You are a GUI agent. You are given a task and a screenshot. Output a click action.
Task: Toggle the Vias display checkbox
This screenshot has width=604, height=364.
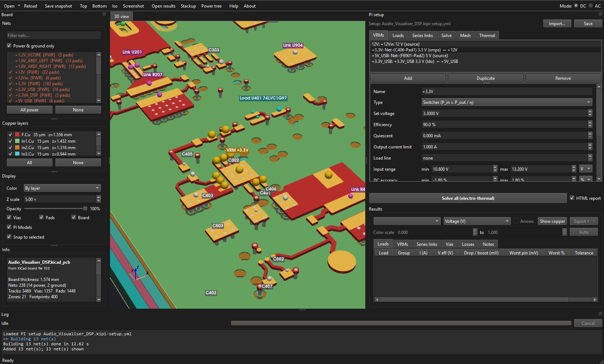coord(9,217)
